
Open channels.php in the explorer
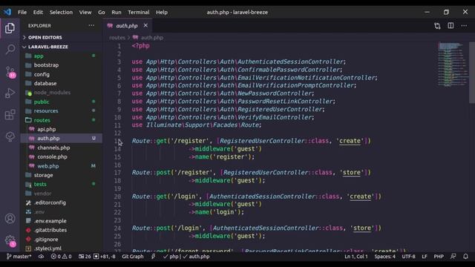click(53, 148)
